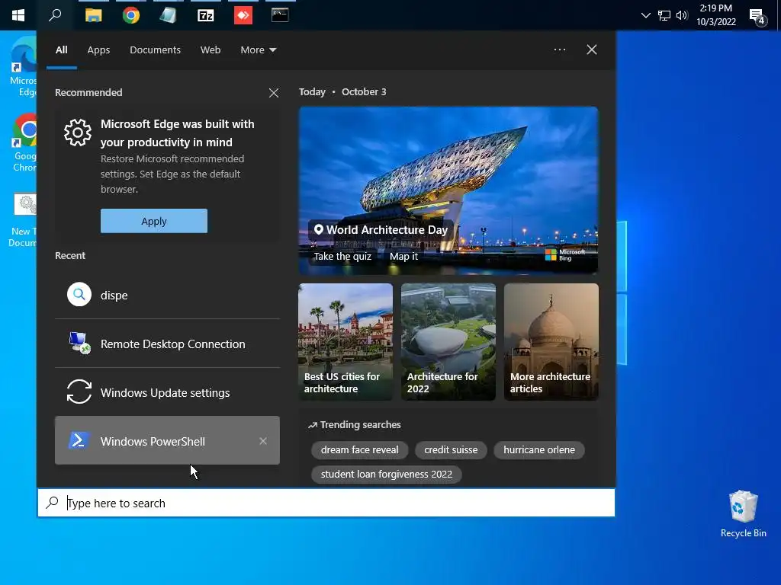
Task: Click the Take the quiz link
Action: click(342, 256)
